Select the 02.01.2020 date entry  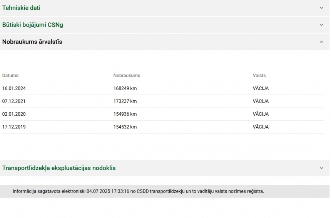(x=14, y=114)
